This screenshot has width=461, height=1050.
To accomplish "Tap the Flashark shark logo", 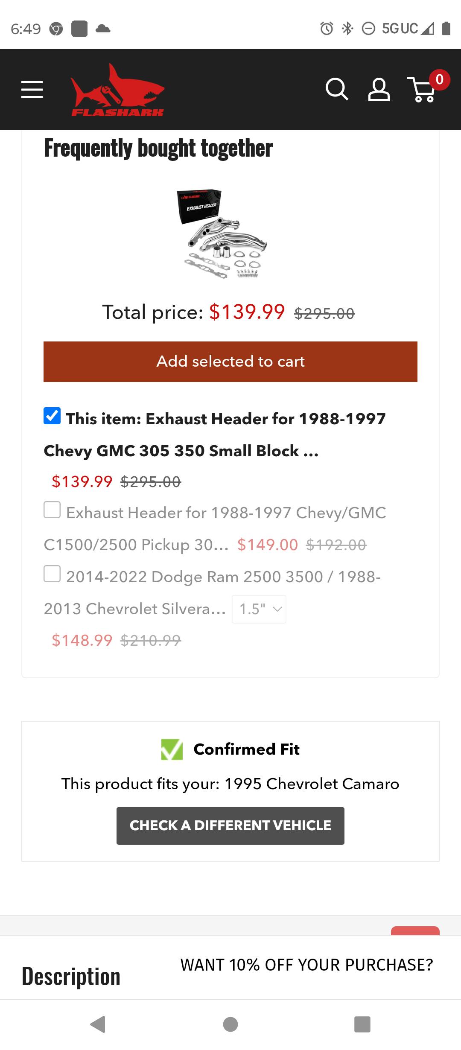I will 117,90.
